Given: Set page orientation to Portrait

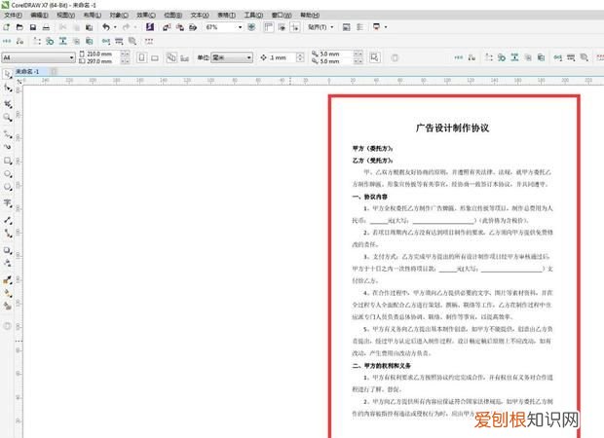Looking at the screenshot, I should coord(142,57).
